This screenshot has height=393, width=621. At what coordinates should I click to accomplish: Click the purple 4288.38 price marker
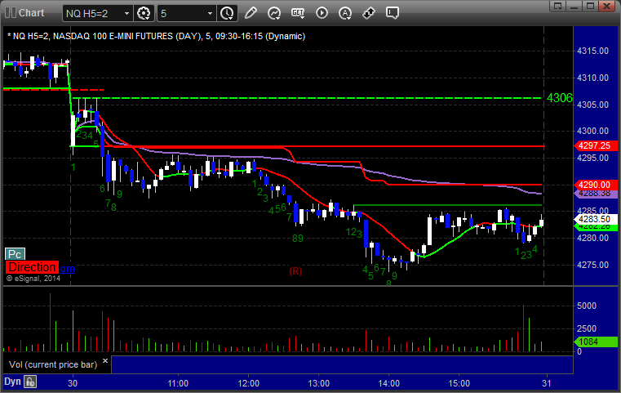coord(595,194)
